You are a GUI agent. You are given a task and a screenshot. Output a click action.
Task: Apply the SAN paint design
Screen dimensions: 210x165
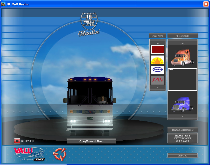pyautogui.click(x=158, y=80)
